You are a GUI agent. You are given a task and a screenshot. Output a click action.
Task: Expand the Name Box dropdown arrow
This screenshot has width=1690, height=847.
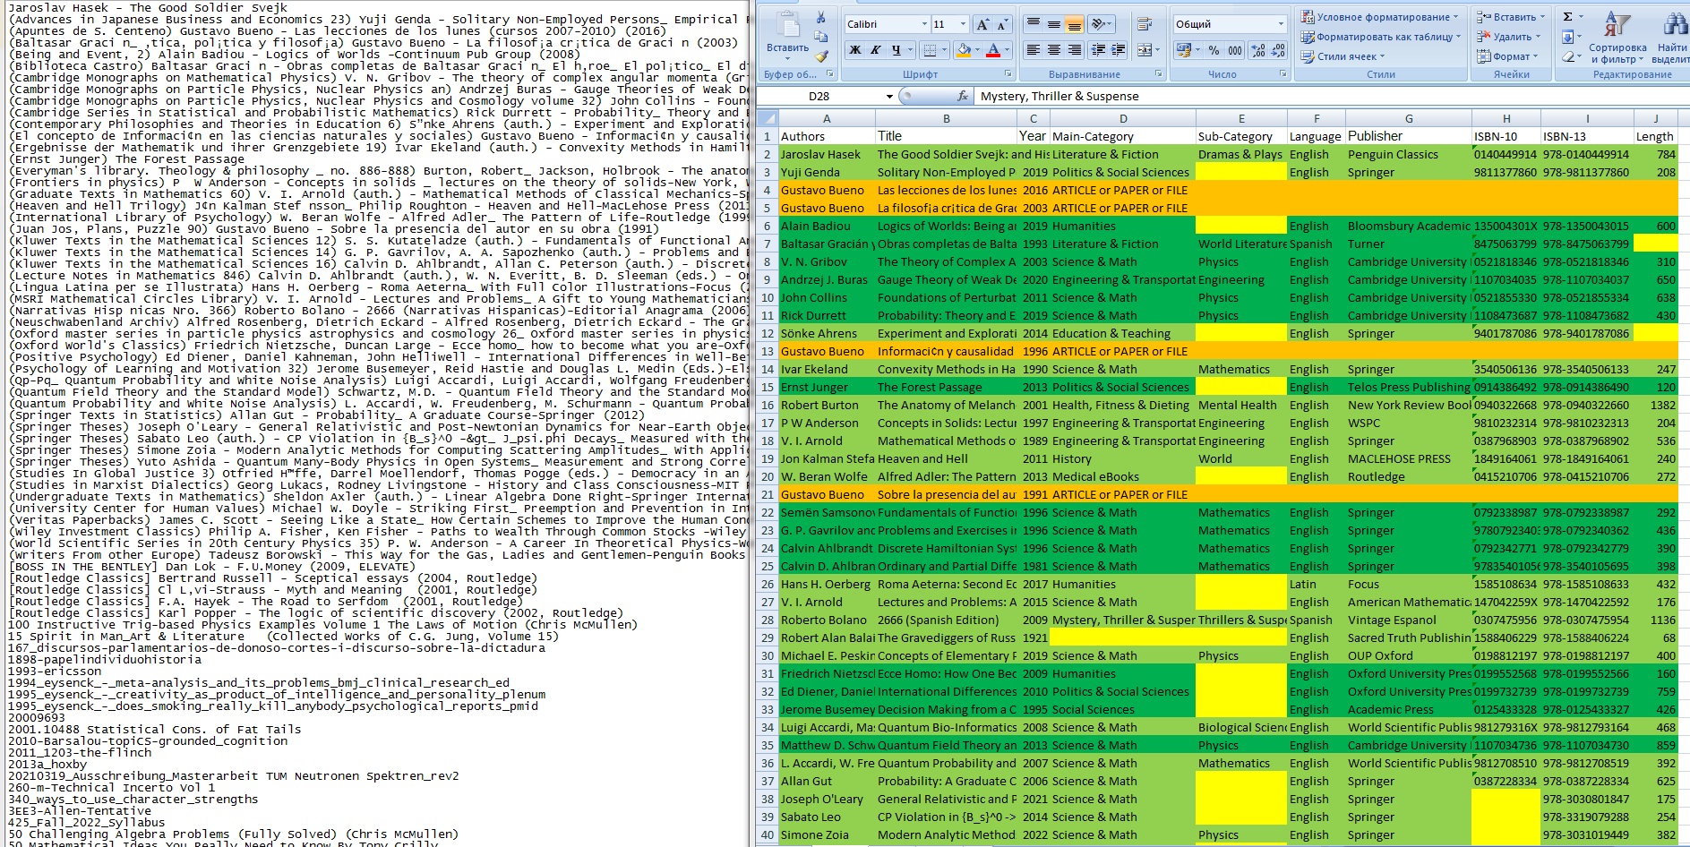point(889,96)
